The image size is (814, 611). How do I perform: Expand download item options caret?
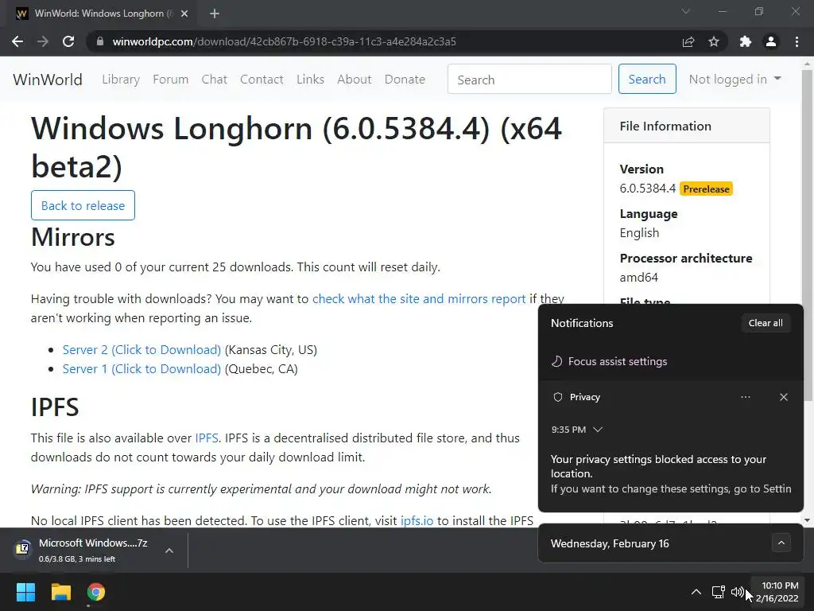(x=169, y=551)
